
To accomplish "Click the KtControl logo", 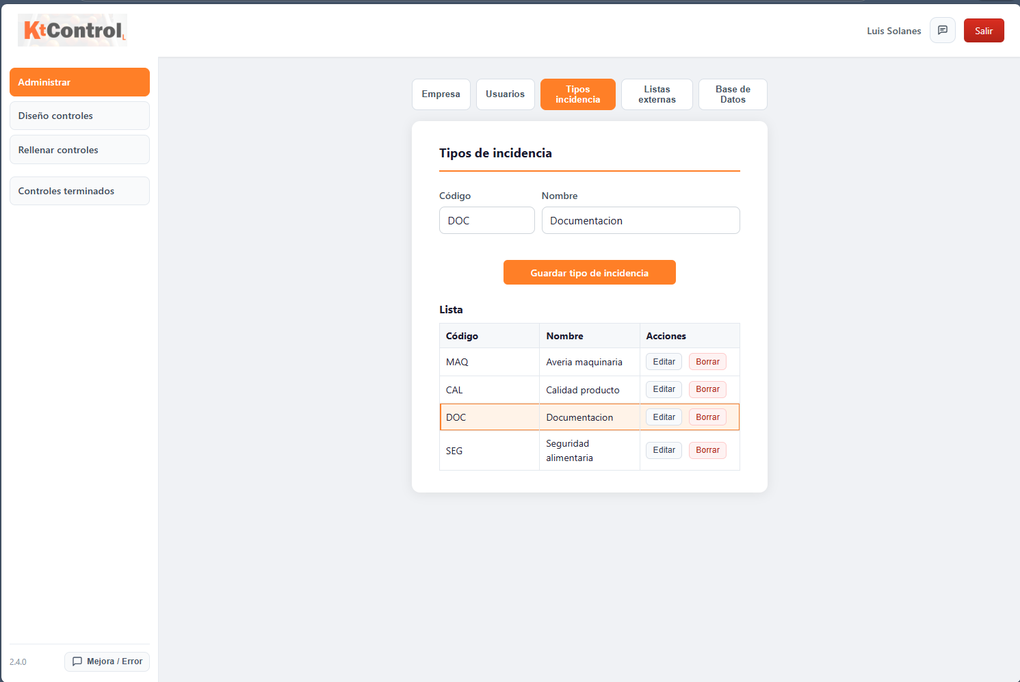I will pyautogui.click(x=73, y=30).
